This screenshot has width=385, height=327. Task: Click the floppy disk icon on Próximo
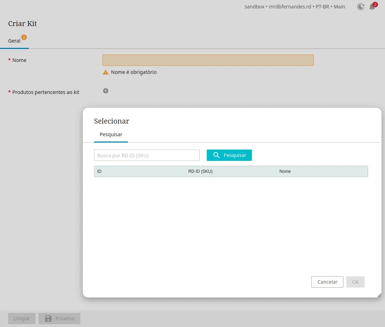pyautogui.click(x=49, y=319)
